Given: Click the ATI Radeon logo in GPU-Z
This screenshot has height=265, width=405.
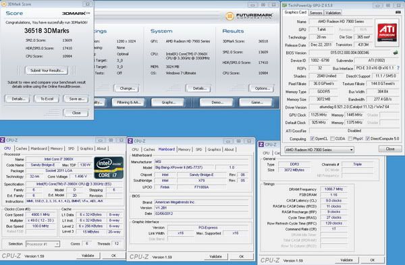Looking at the screenshot, I should 387,33.
